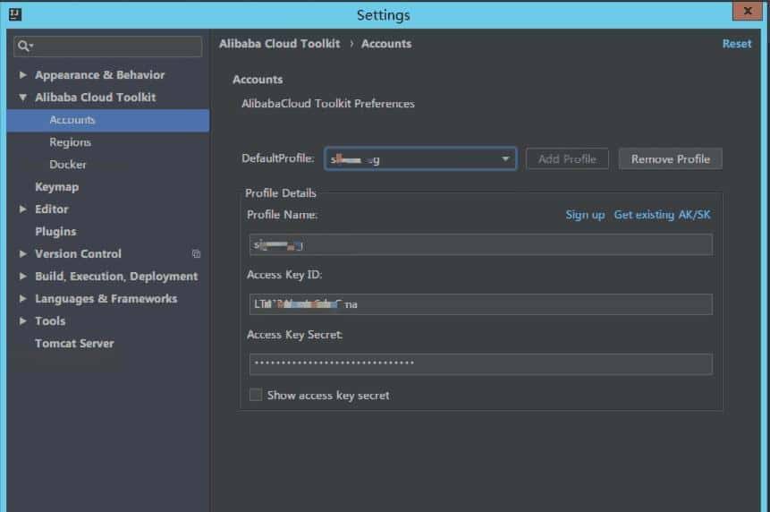
Task: Click into the Access Key Secret field
Action: pyautogui.click(x=481, y=364)
